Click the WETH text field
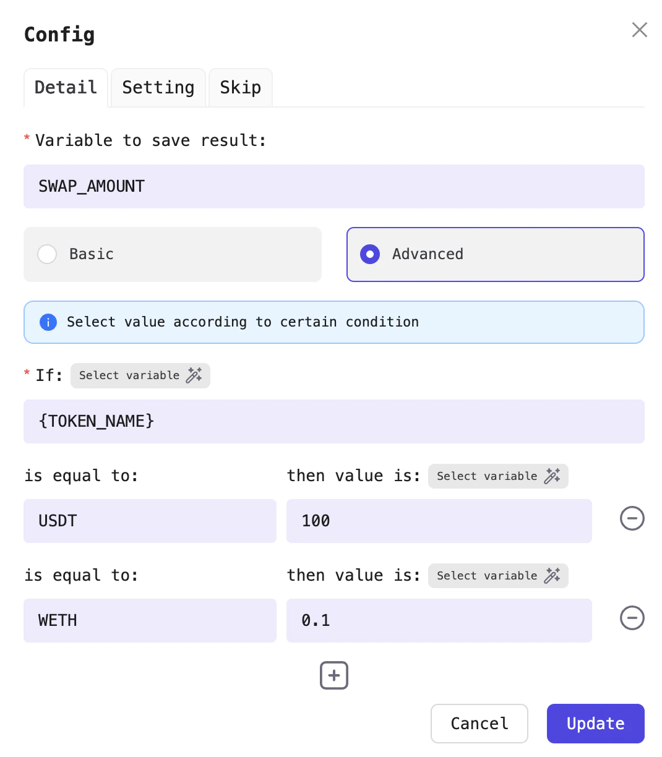Screen dimensions: 662x757 click(x=150, y=620)
